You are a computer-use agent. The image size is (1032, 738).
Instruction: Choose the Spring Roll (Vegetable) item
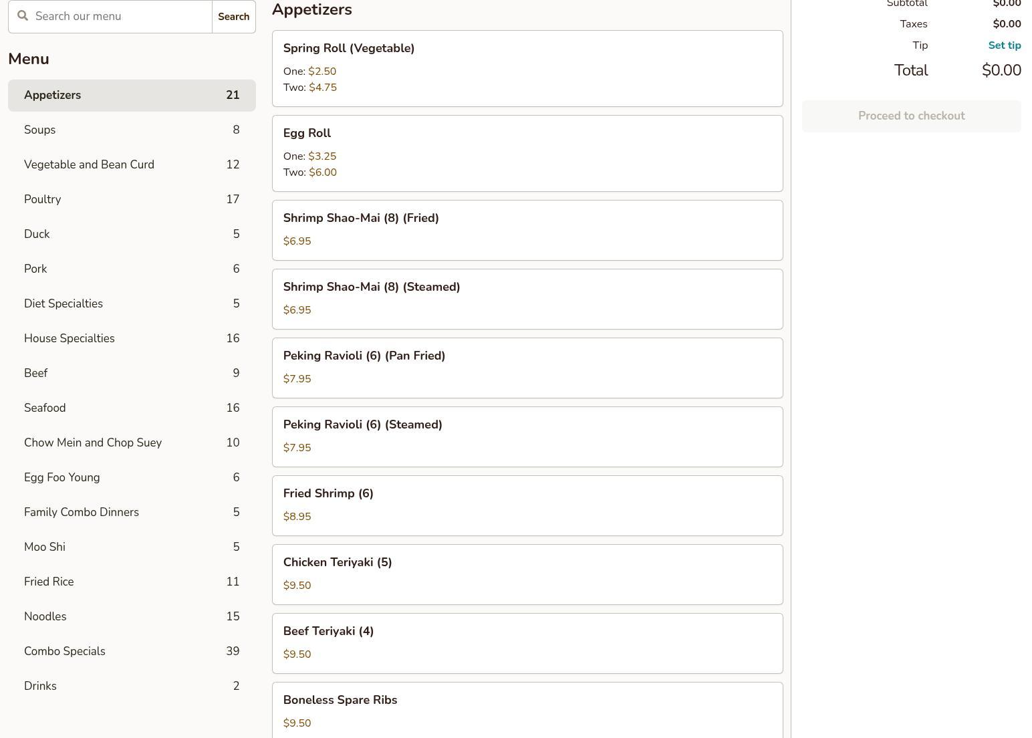(x=527, y=68)
